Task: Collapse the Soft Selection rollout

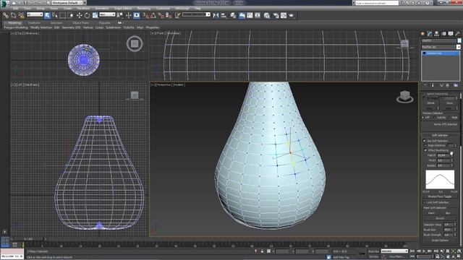Action: 440,135
